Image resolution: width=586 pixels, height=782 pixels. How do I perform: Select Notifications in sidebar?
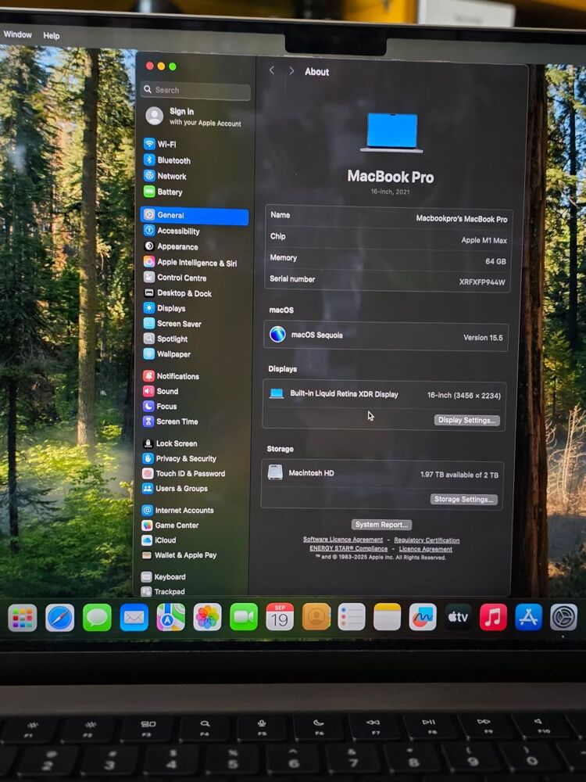coord(171,376)
